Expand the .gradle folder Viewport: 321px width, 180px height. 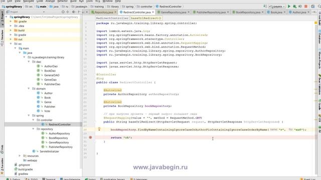coord(11,21)
